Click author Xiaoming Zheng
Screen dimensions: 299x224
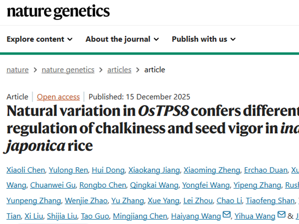pos(212,170)
